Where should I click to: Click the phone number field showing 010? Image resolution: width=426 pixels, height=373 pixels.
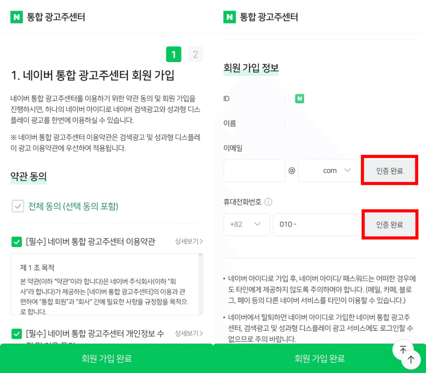316,225
